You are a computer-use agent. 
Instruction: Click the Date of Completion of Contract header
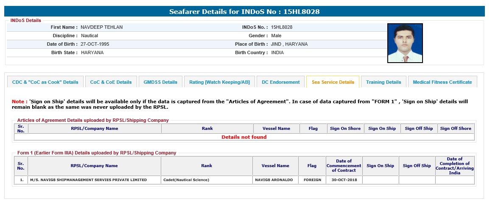(454, 166)
